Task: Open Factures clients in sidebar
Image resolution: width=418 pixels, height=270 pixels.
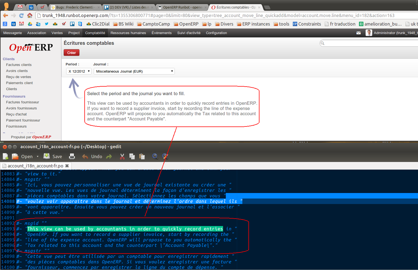Action: coord(19,65)
